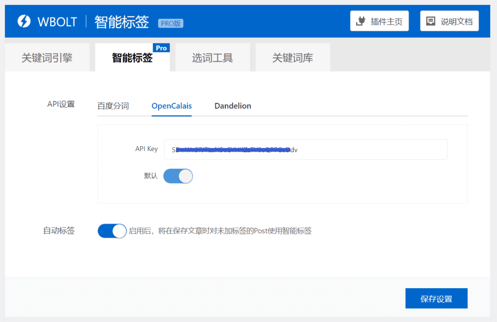The height and width of the screenshot is (322, 497).
Task: Toggle off the 默认 switch for OpenCalais
Action: coord(178,176)
